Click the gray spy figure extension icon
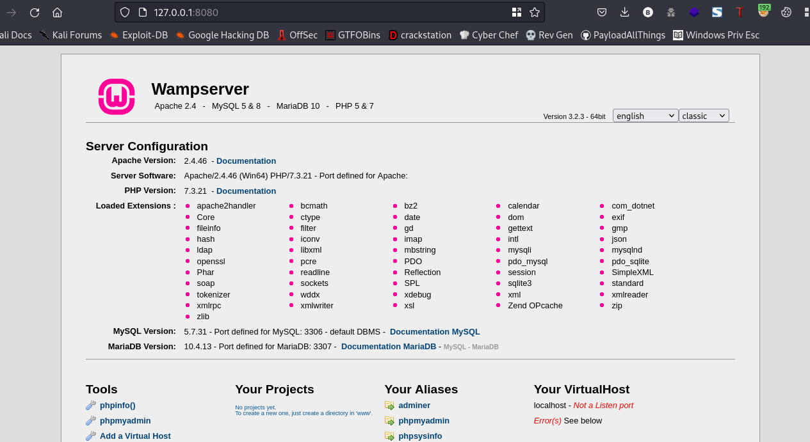This screenshot has width=810, height=442. click(671, 12)
